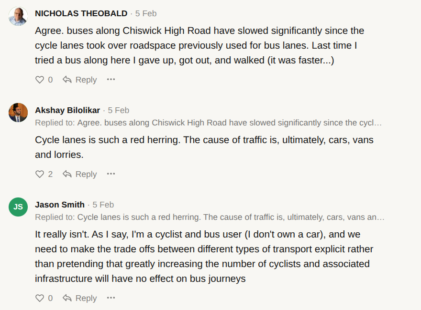Open Nicholas Theobald's profile picture
421x310 pixels.
(18, 17)
